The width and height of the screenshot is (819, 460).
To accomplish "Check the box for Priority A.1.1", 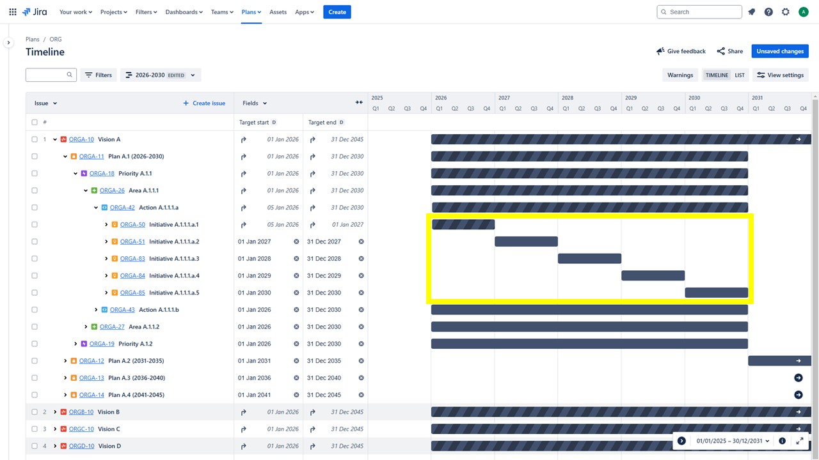I will tap(35, 174).
